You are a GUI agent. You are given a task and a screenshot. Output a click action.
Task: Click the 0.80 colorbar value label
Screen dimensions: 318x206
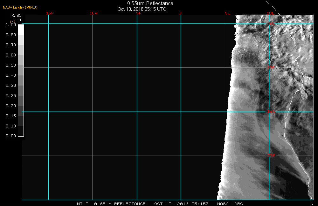11,35
